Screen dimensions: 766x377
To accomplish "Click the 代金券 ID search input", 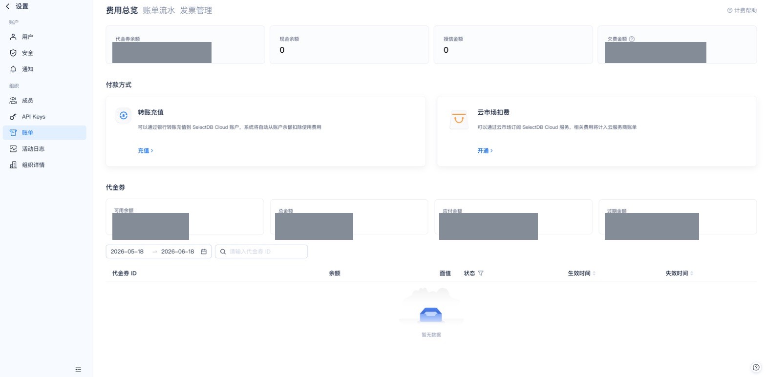I will [x=261, y=251].
